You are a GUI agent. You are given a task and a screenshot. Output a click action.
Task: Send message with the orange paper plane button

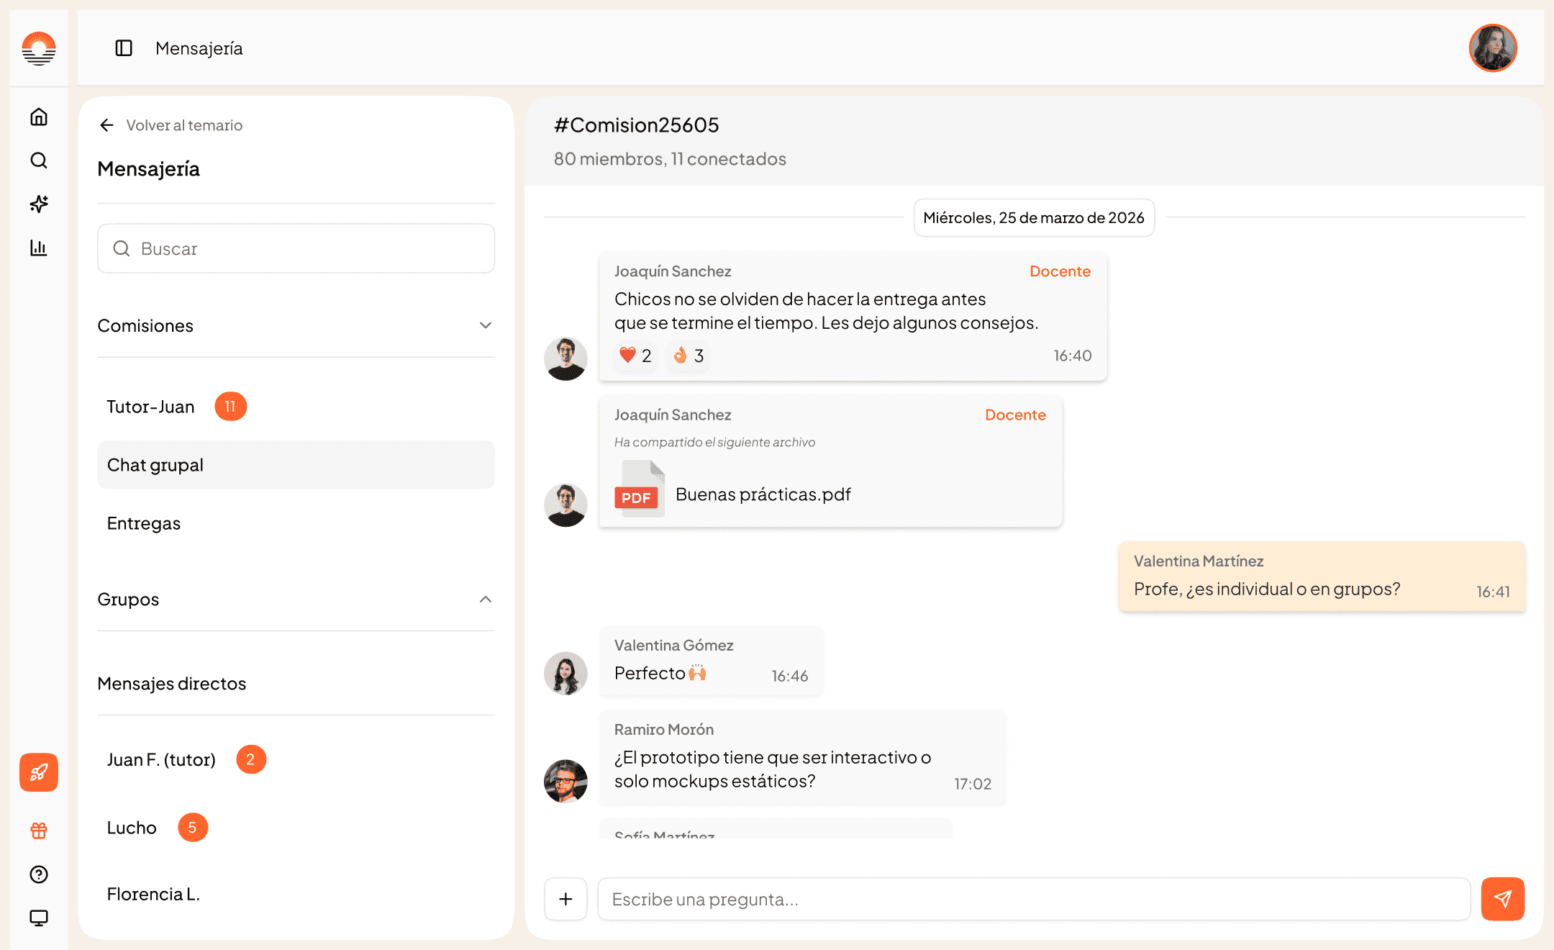pos(1502,899)
